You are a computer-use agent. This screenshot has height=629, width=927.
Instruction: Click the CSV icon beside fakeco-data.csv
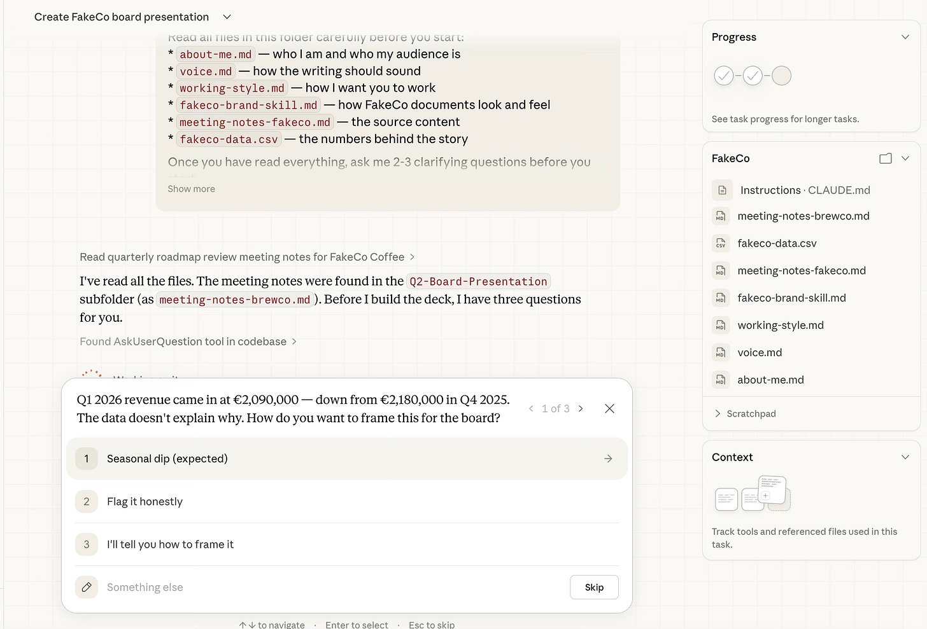coord(721,244)
